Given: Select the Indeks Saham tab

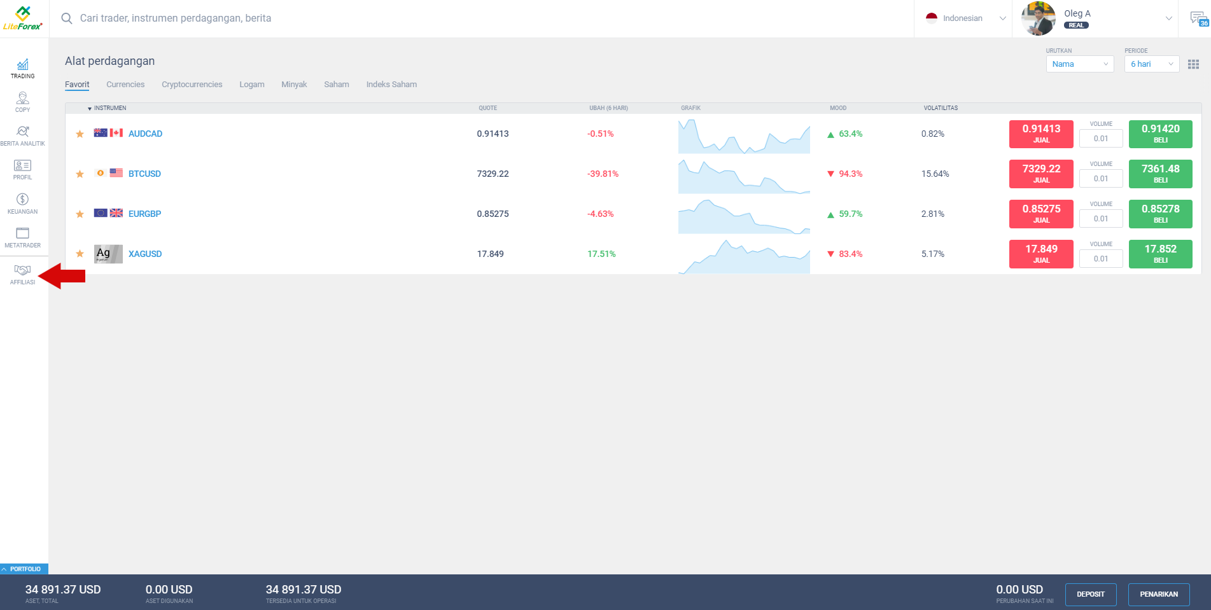Looking at the screenshot, I should (x=391, y=85).
